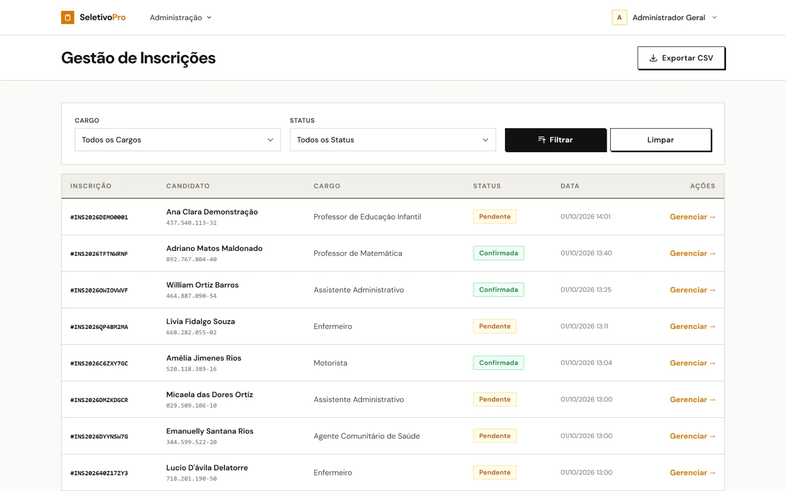Open Gerenciar for William Ortiz Barros

pos(692,290)
